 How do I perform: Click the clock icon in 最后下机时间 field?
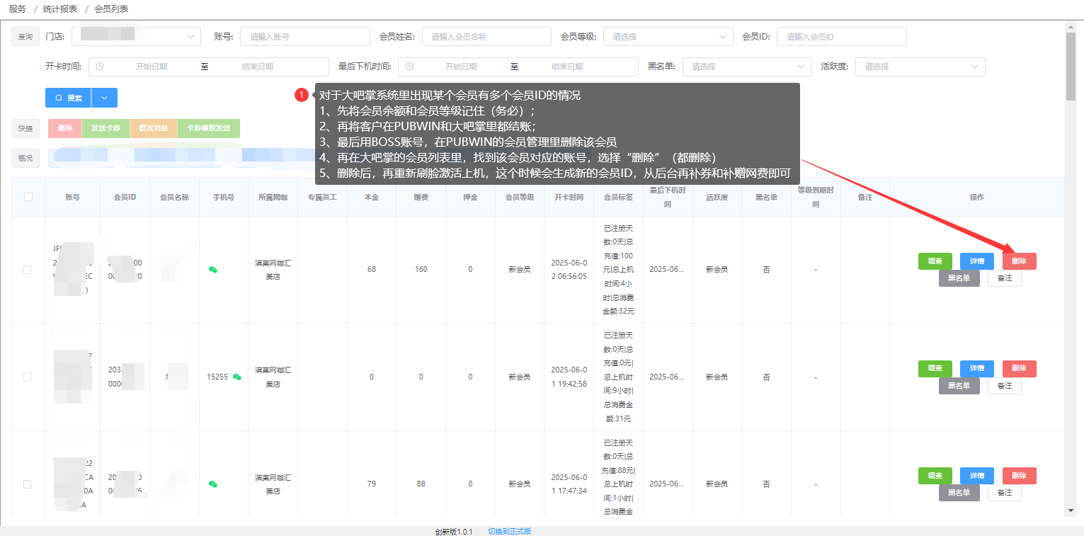coord(409,67)
